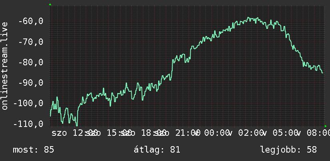Viewport: 330px width, 161px height.
Task: Click the "legjobb: 58" best value
Action: [x=288, y=150]
